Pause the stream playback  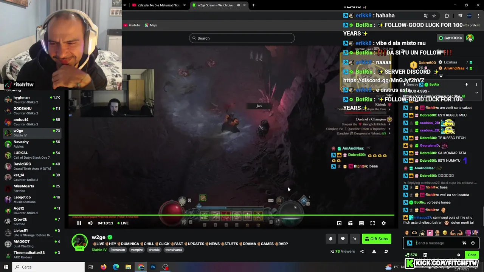click(x=79, y=223)
